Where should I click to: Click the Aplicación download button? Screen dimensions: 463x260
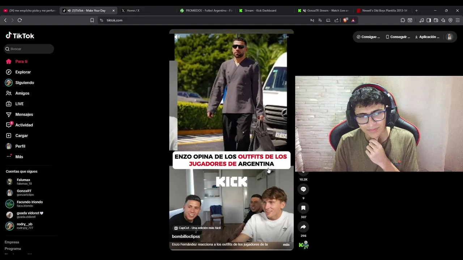[x=427, y=37]
